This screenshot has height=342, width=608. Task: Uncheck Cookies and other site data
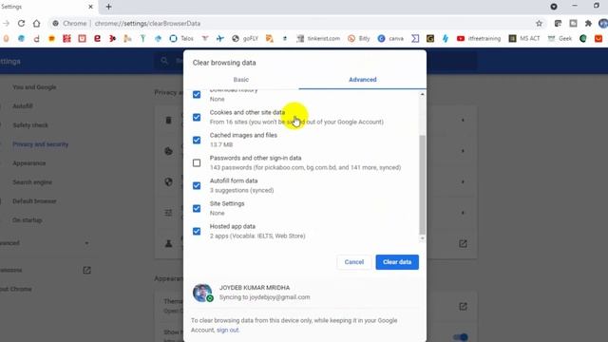197,117
